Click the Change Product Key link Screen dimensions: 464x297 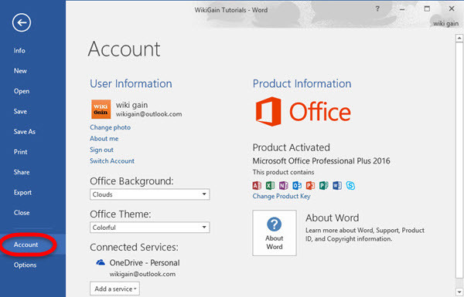(281, 196)
